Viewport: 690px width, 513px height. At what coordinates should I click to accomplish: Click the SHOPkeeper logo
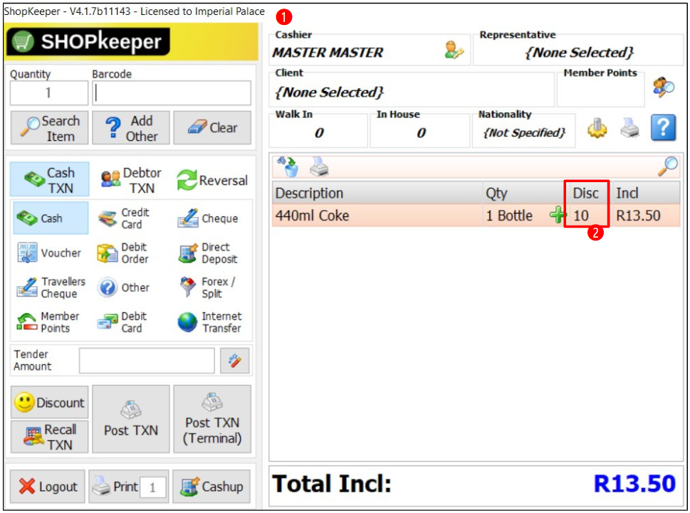(88, 42)
